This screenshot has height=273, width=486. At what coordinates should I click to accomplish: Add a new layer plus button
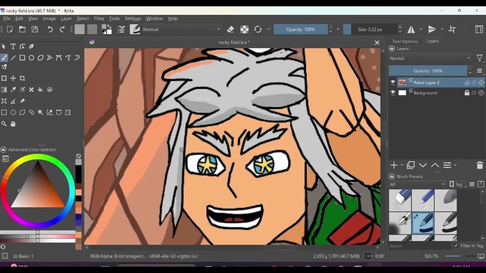(x=394, y=165)
